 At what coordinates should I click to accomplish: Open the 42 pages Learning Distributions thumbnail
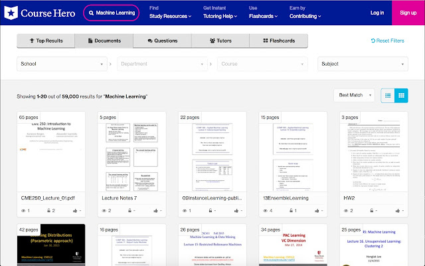click(x=51, y=245)
